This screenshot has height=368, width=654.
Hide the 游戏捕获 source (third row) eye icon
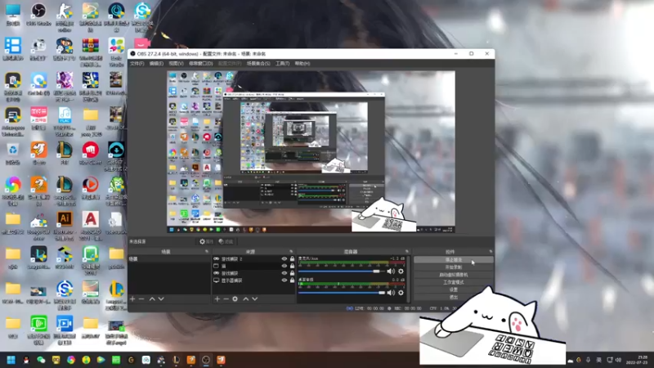tap(284, 273)
